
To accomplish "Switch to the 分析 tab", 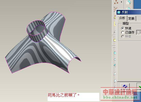I will (x=122, y=18).
